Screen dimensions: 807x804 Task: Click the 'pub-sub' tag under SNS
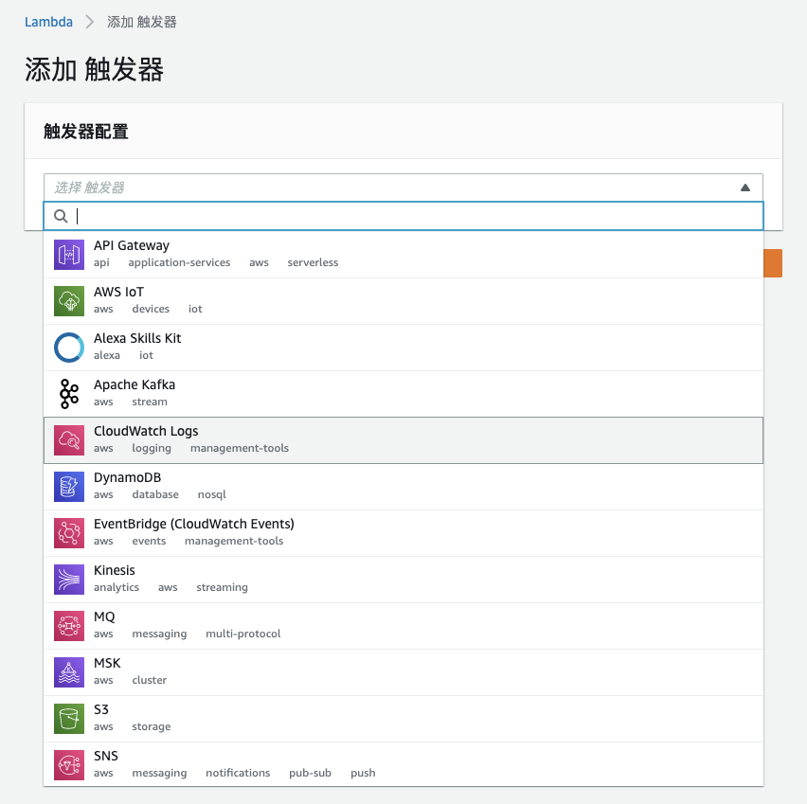310,773
